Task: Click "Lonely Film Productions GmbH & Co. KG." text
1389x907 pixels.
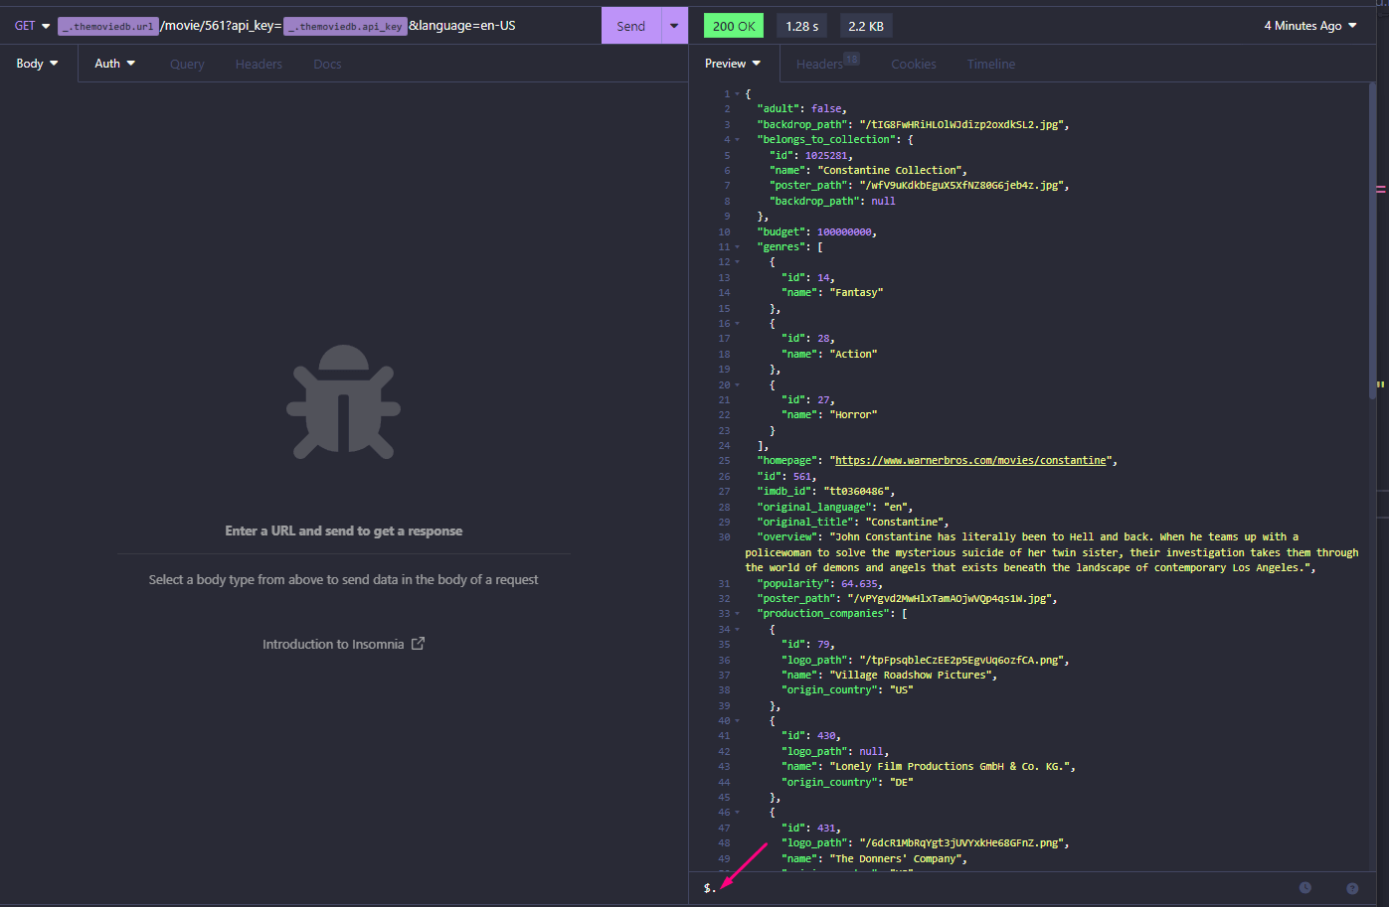Action: click(x=950, y=767)
